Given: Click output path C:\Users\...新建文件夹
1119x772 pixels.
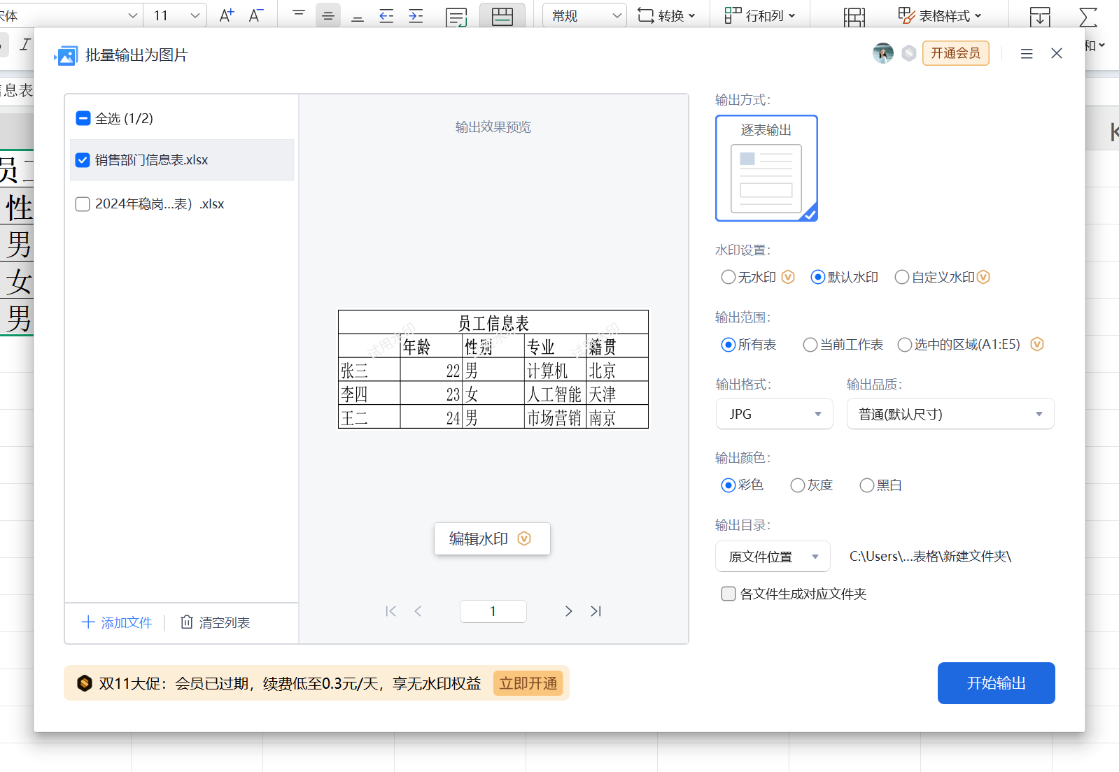Looking at the screenshot, I should [x=931, y=557].
